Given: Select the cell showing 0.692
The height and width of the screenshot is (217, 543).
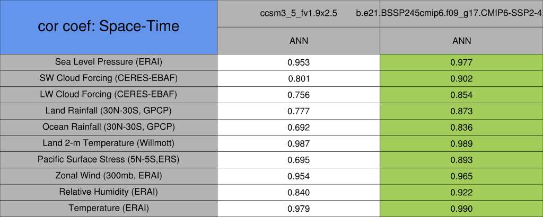Looking at the screenshot, I should pyautogui.click(x=299, y=128).
